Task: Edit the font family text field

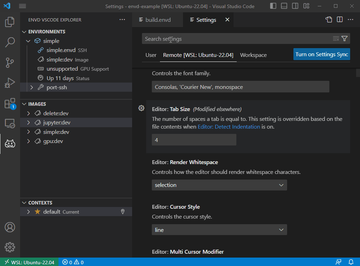Action: tap(240, 87)
